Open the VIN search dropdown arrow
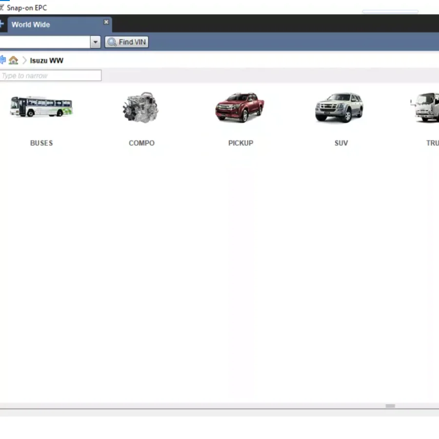 pyautogui.click(x=95, y=42)
